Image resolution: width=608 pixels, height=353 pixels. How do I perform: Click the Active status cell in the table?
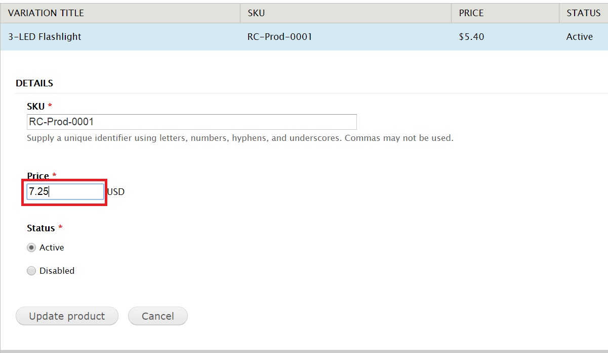pyautogui.click(x=580, y=36)
